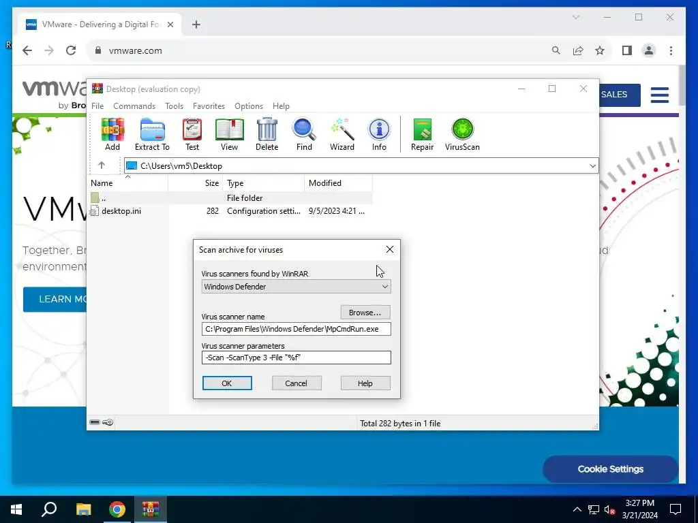Open Chrome's side panel icon
The image size is (698, 523).
coord(627,50)
